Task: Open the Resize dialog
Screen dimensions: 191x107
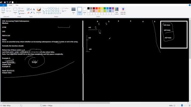Action: (x=21, y=11)
